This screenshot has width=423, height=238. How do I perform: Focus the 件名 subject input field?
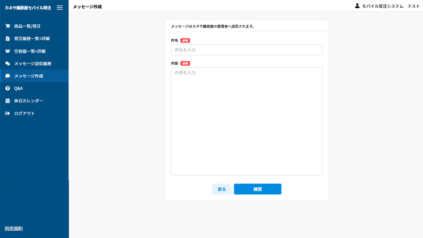point(246,50)
